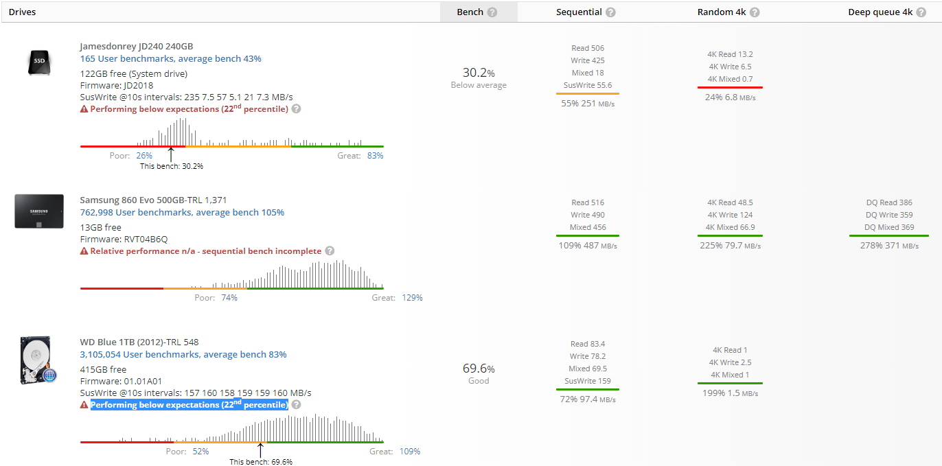Screen dimensions: 942x466
Task: Click the help icon next to Bench header
Action: [x=492, y=12]
